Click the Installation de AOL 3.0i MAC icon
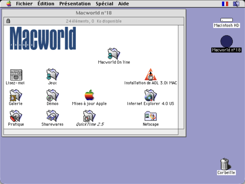The image size is (245, 184). (150, 74)
